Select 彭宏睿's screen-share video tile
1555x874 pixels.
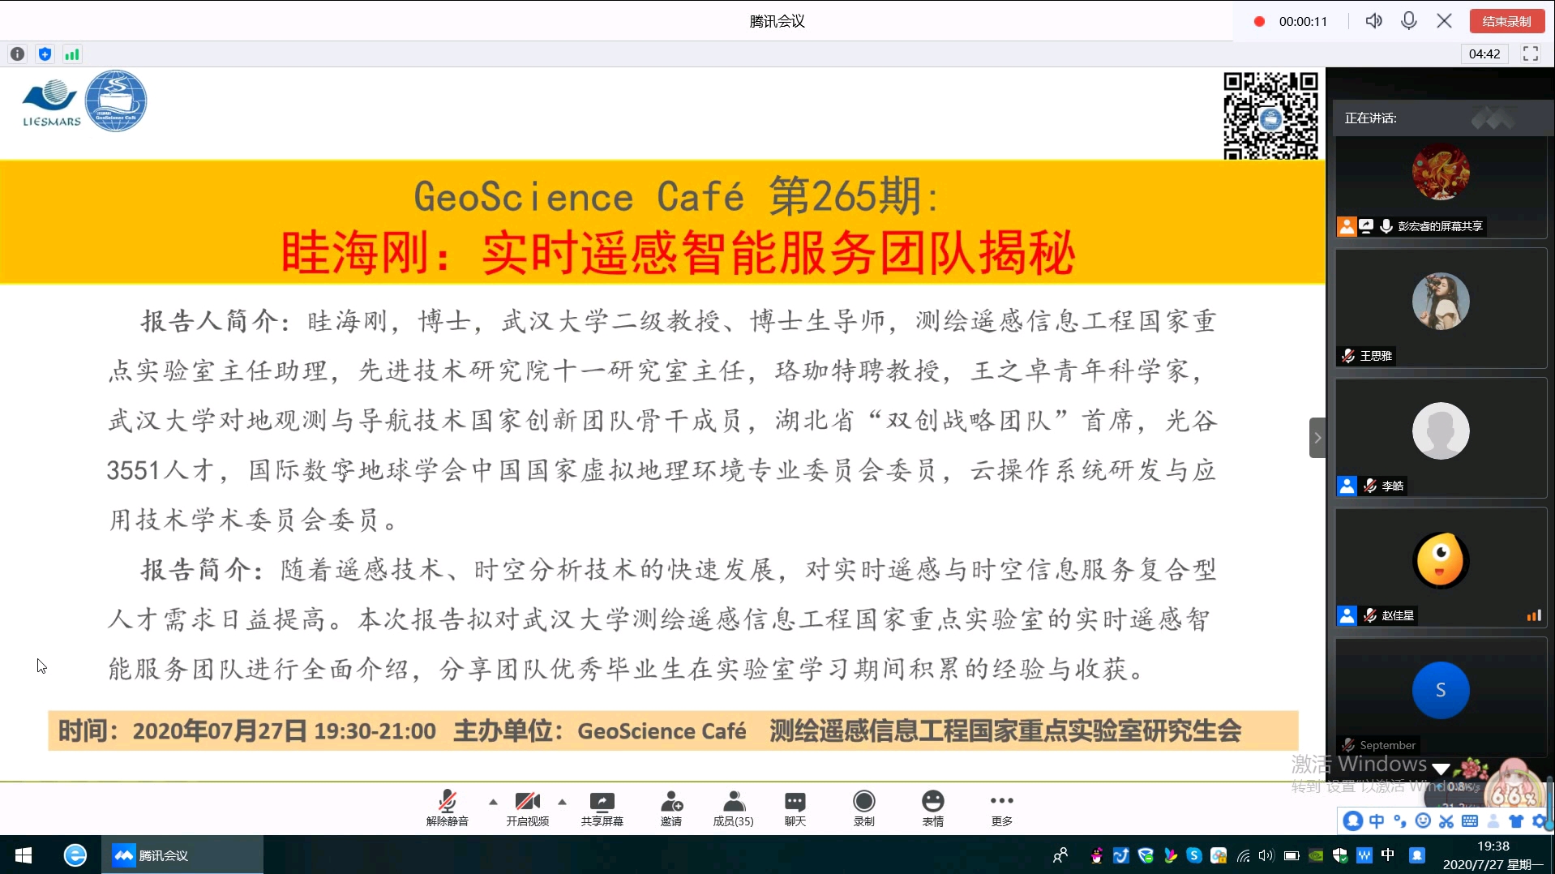[x=1441, y=187]
